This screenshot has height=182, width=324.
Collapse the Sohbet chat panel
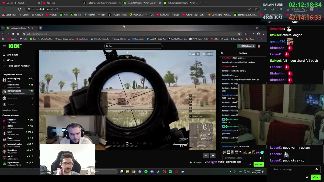222,53
